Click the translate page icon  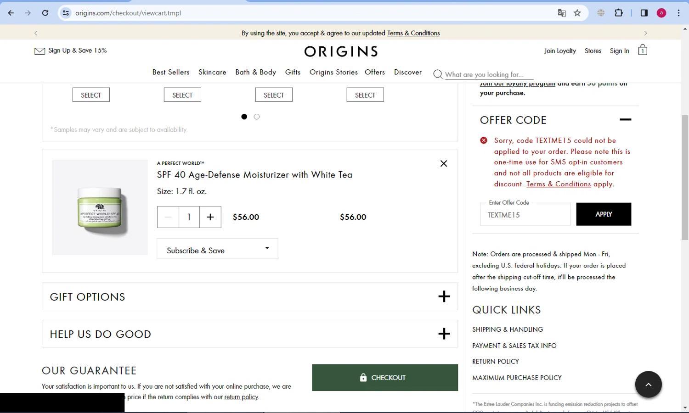pos(561,13)
